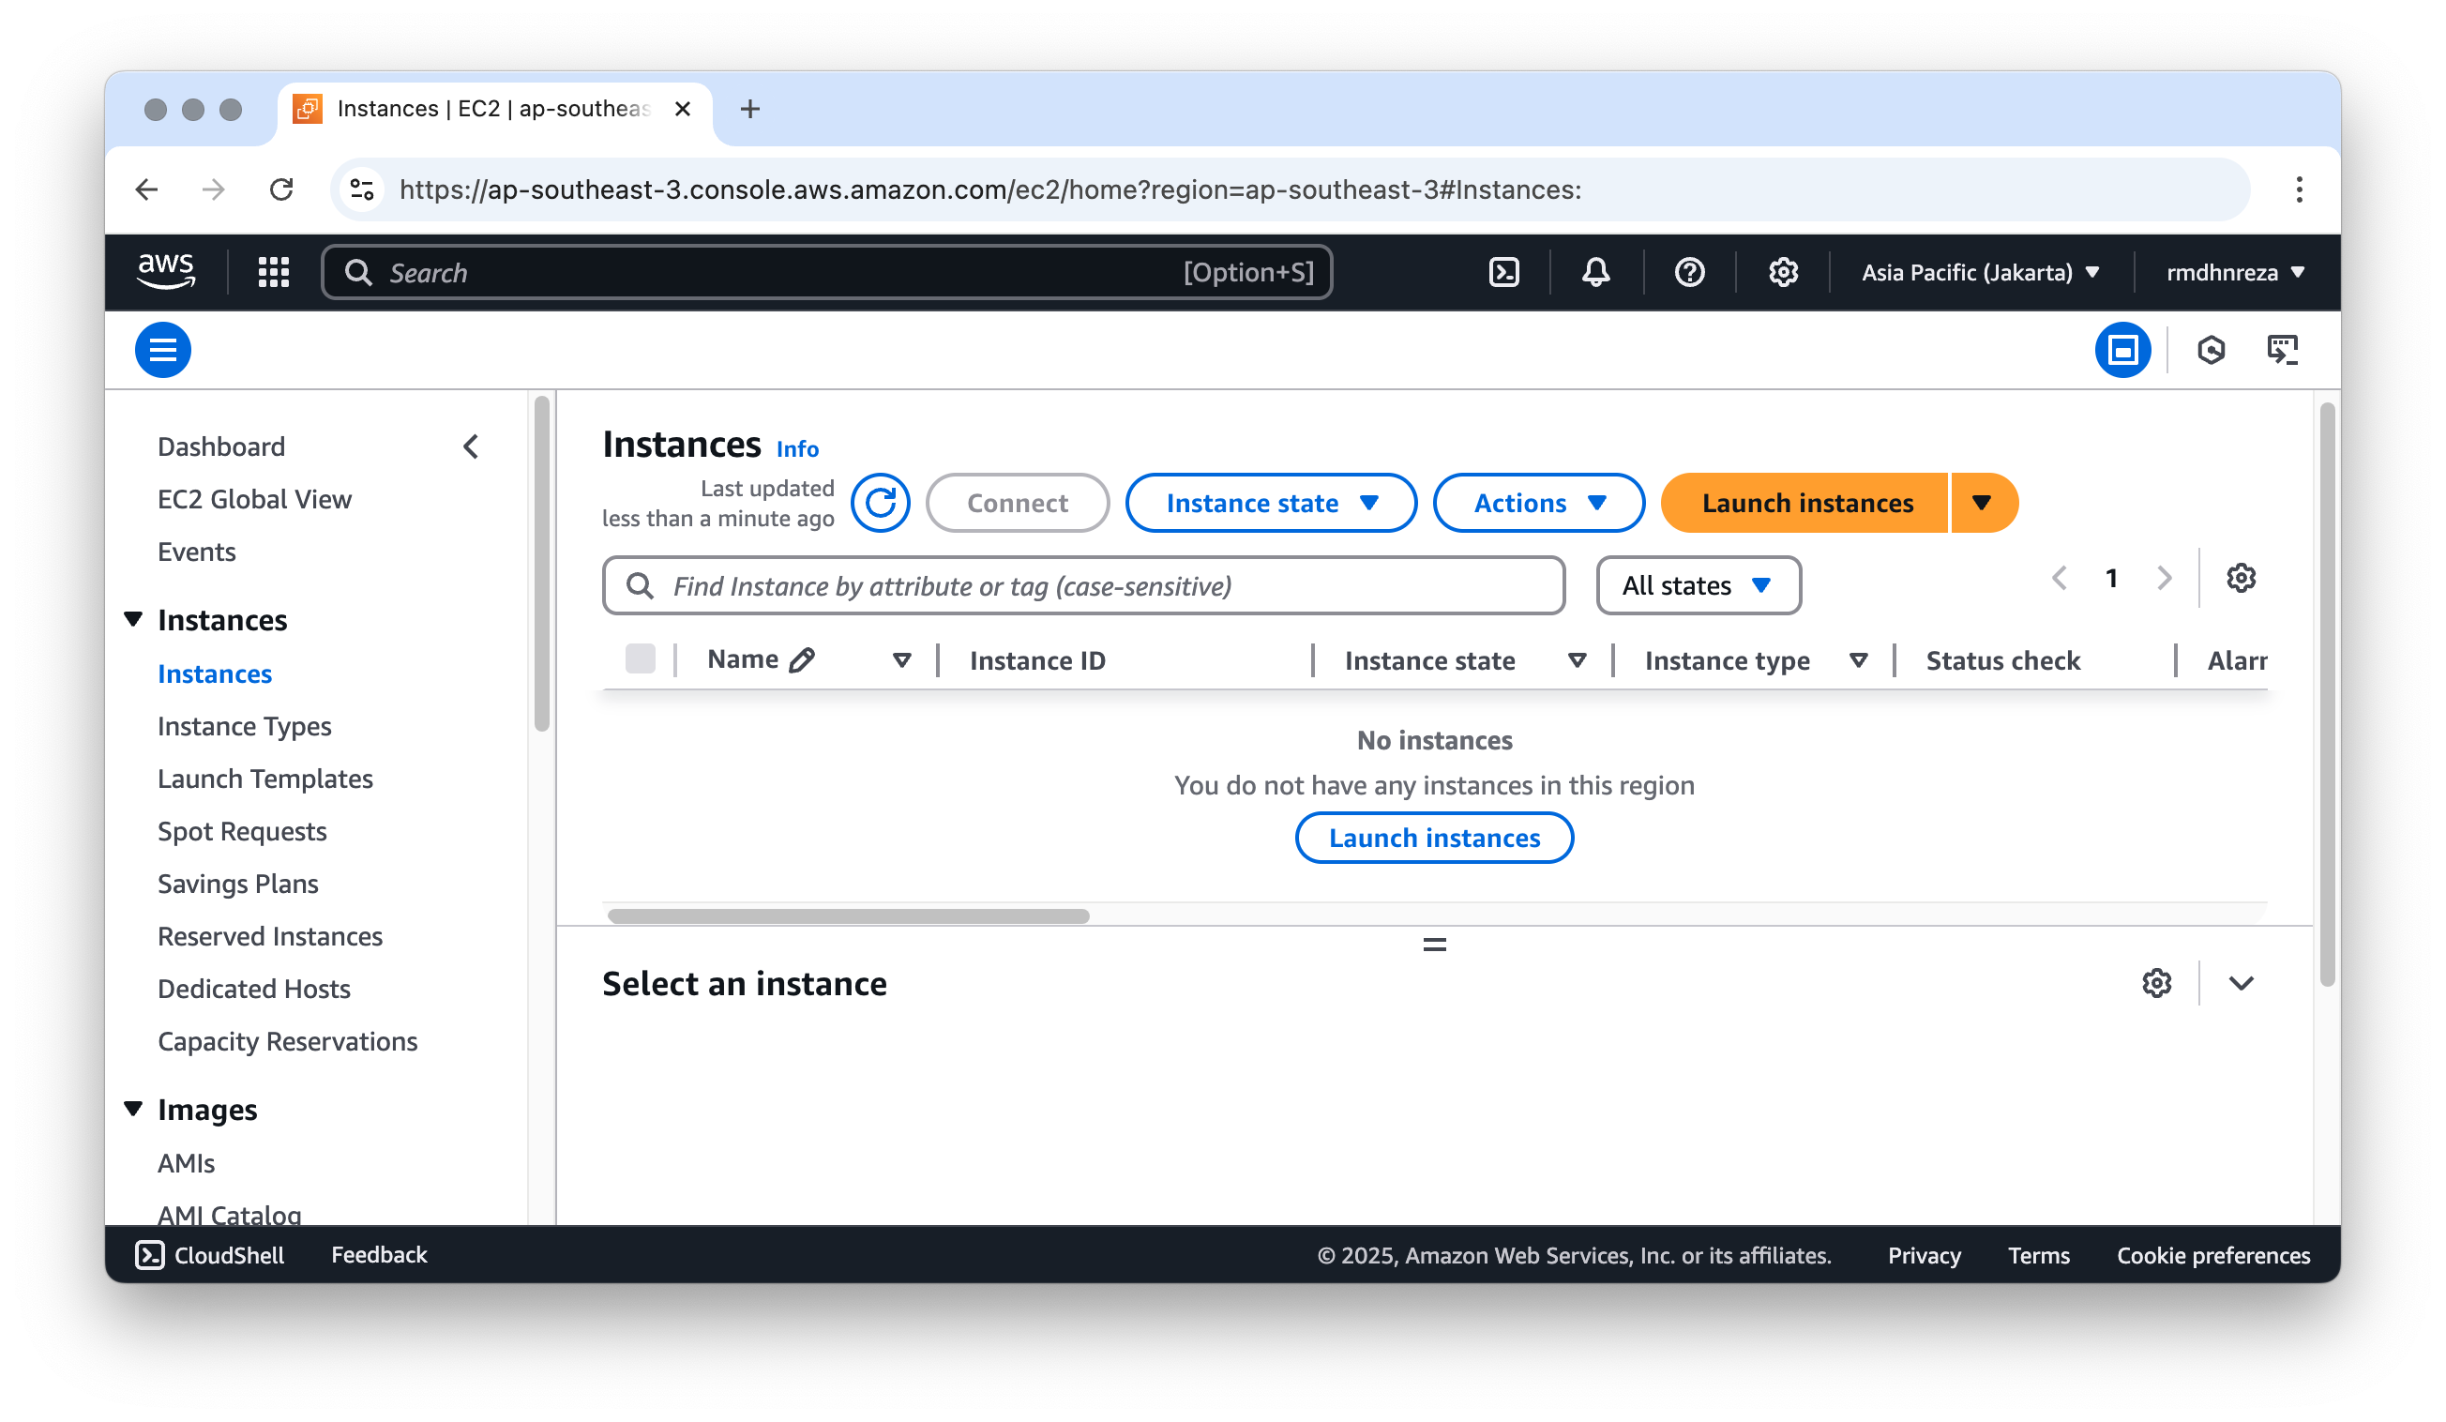Sort by the Instance state column arrow
Viewport: 2446px width, 1422px height.
click(1578, 660)
